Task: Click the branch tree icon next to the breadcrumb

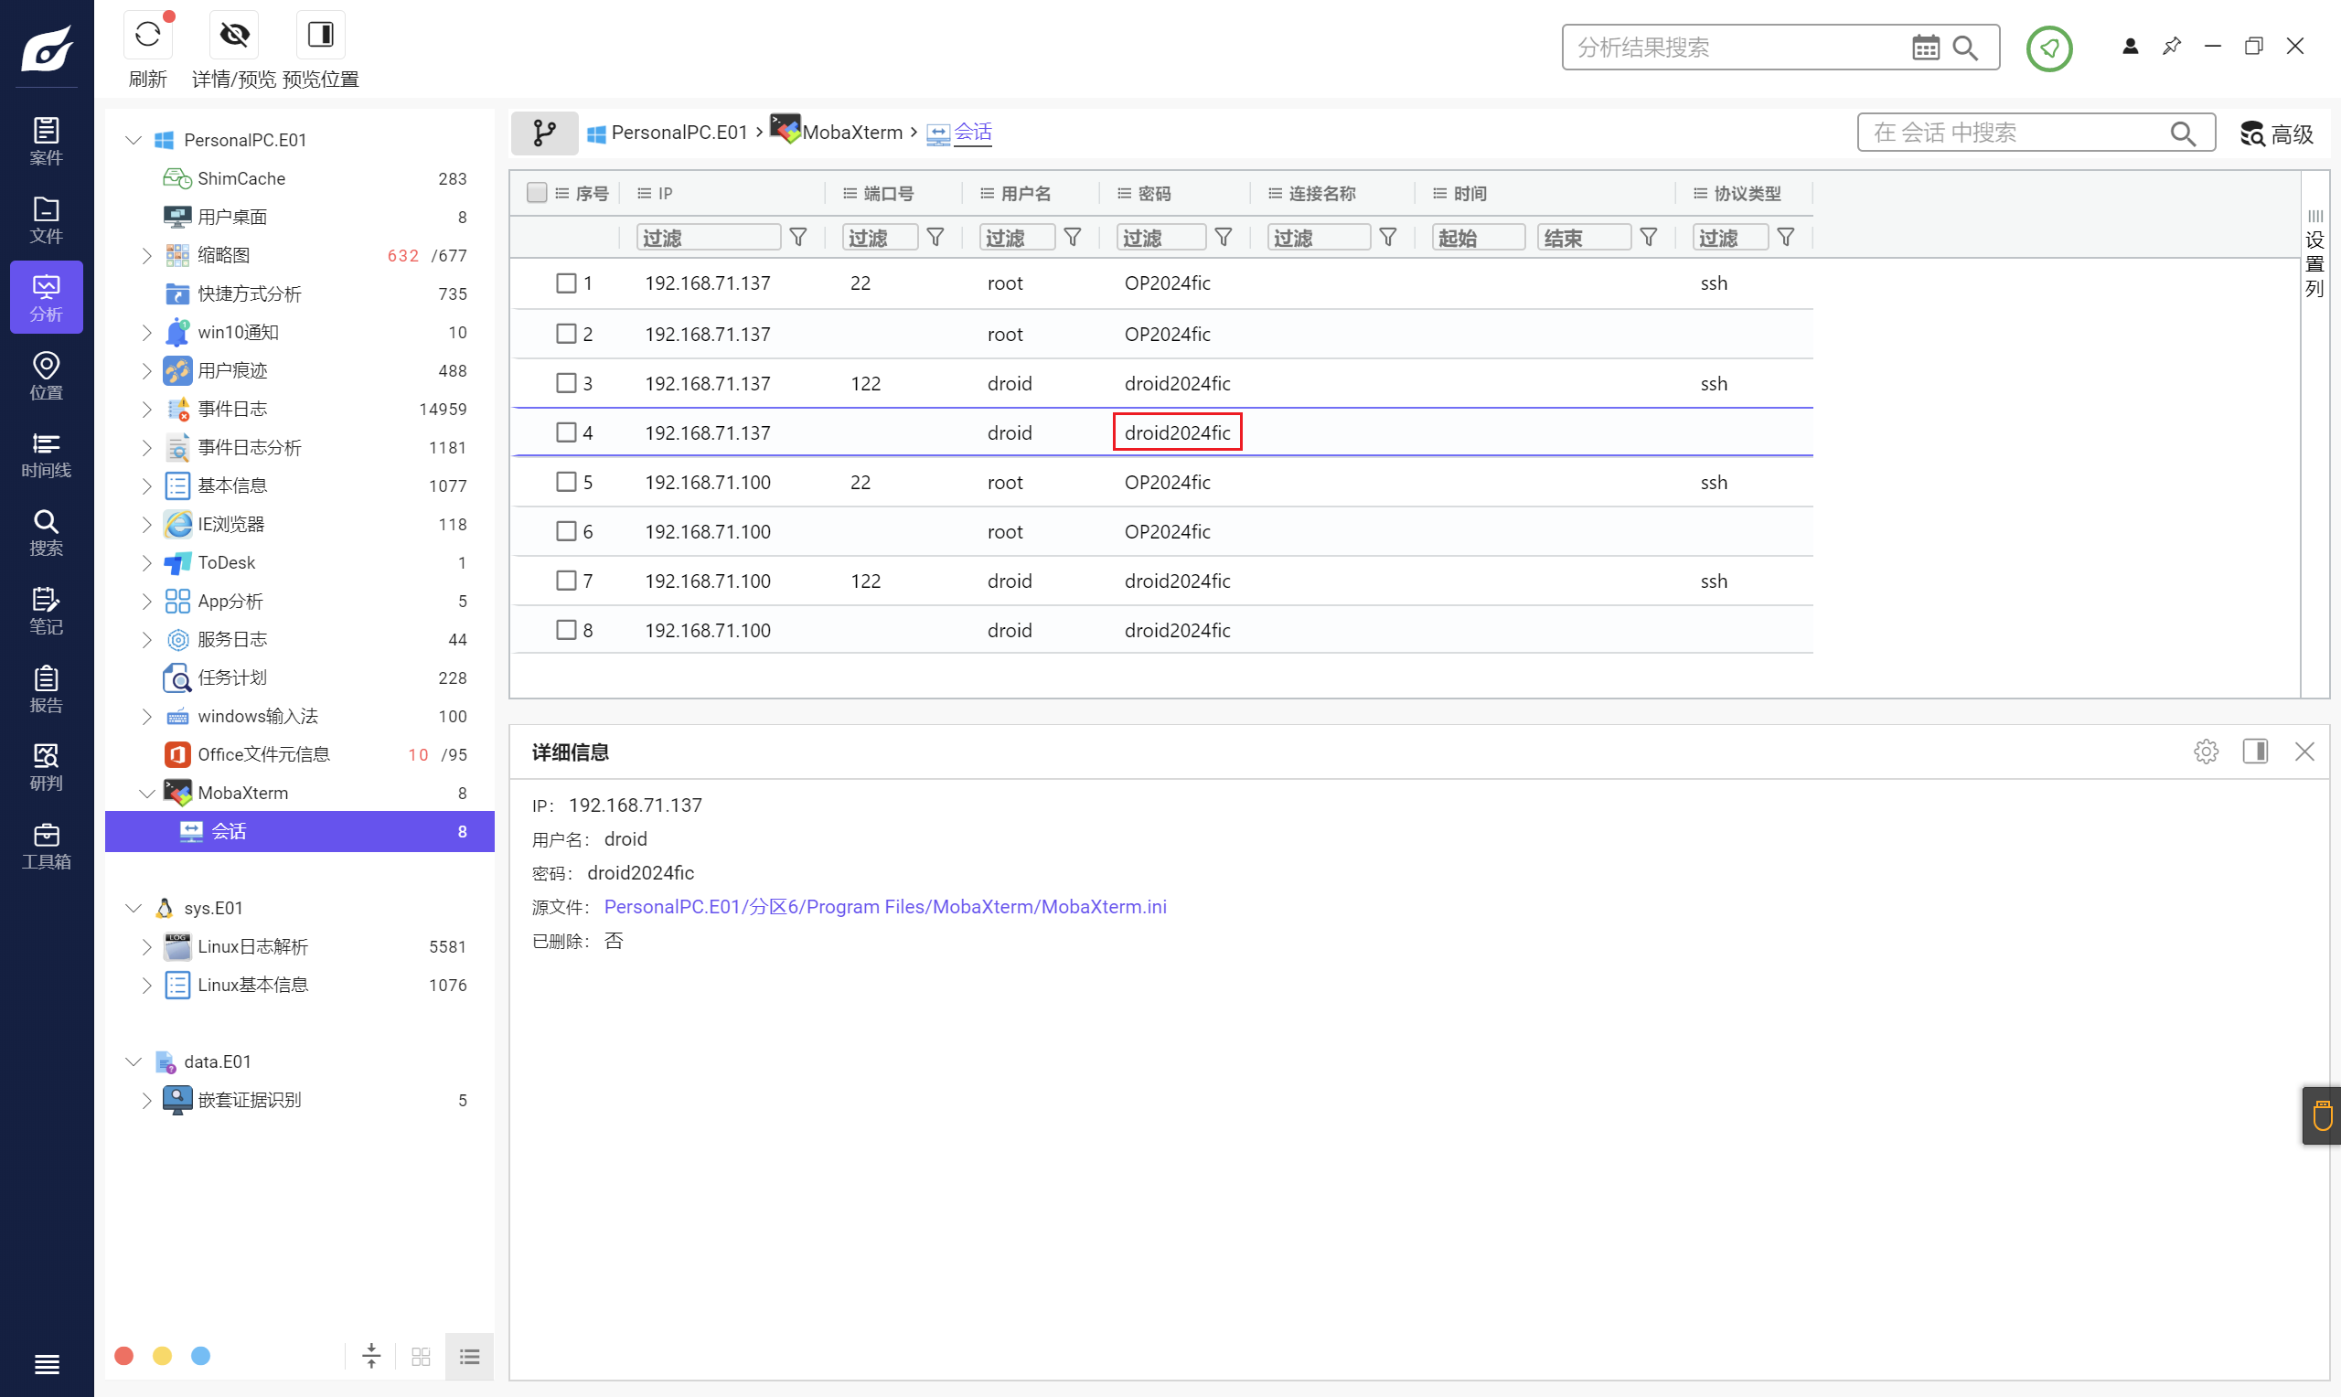Action: click(x=544, y=133)
